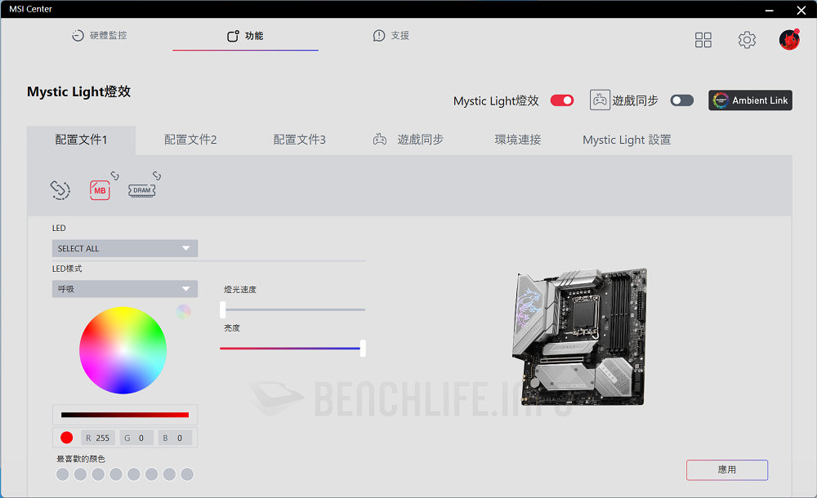This screenshot has height=498, width=817.
Task: Click the gamepad icon beside 遊戲同步 toggle
Action: (600, 100)
